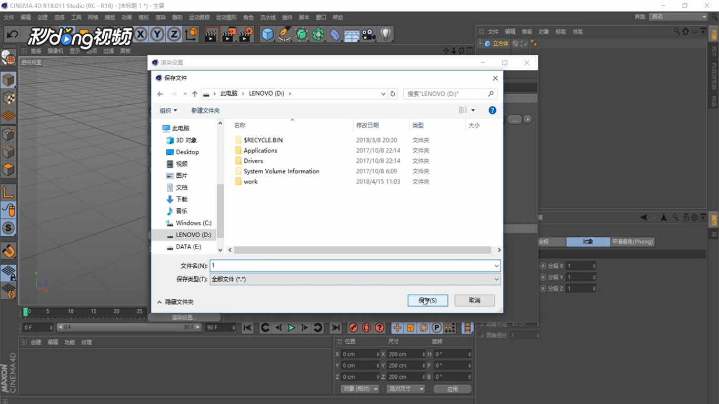The width and height of the screenshot is (719, 404).
Task: Select the Spline pen tool icon
Action: tap(285, 35)
